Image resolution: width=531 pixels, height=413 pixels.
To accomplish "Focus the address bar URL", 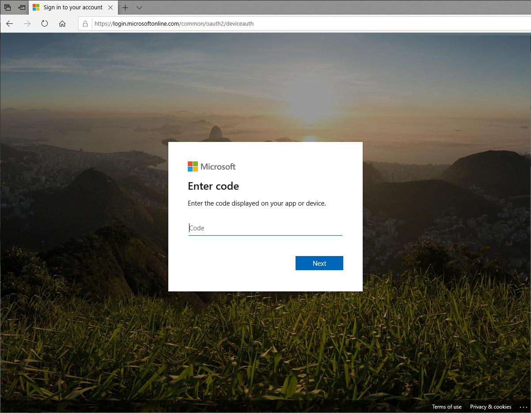I will pyautogui.click(x=174, y=23).
